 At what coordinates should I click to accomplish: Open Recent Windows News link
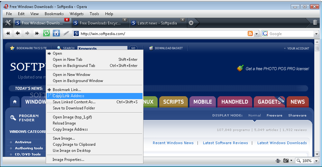[x=173, y=143]
